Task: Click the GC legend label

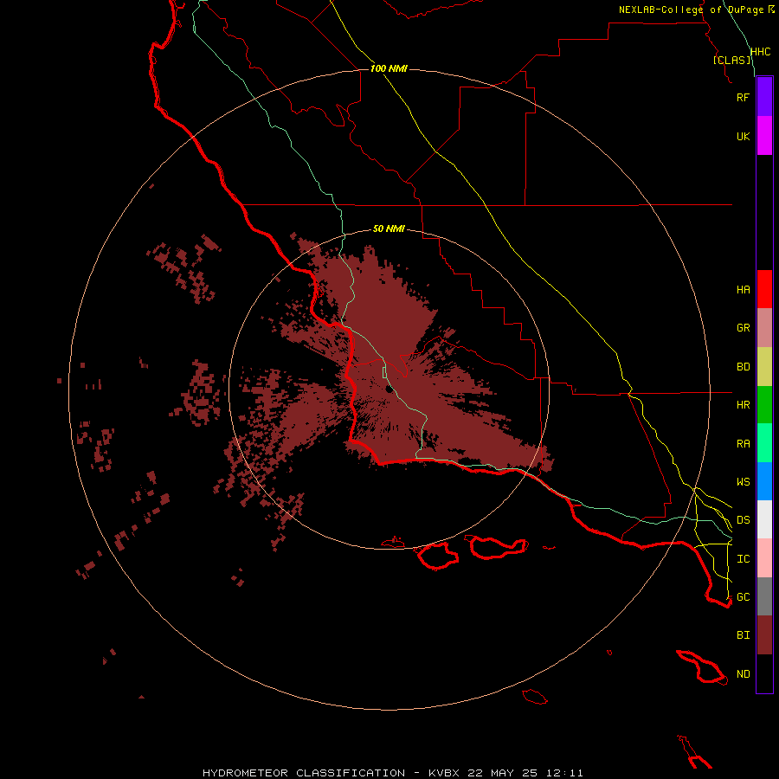Action: click(x=743, y=596)
